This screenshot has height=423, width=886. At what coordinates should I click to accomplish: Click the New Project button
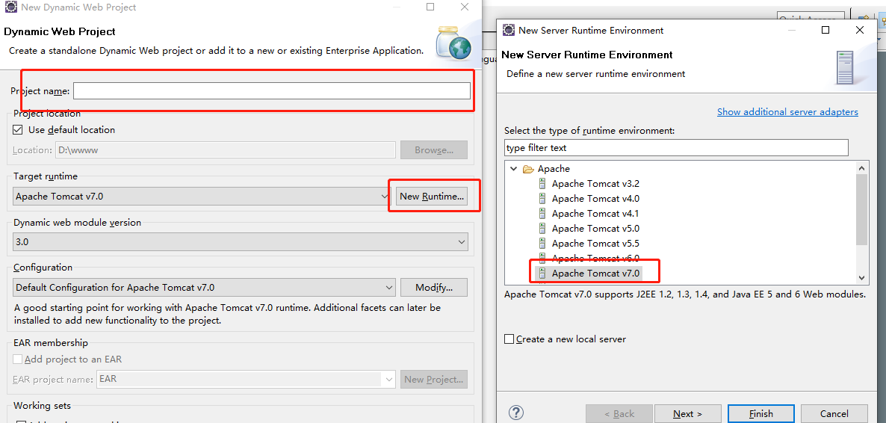point(434,379)
